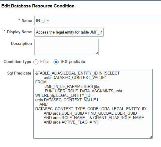Place cursor on the FROM keyword line
Viewport: 161px width, 147px height.
[41, 82]
